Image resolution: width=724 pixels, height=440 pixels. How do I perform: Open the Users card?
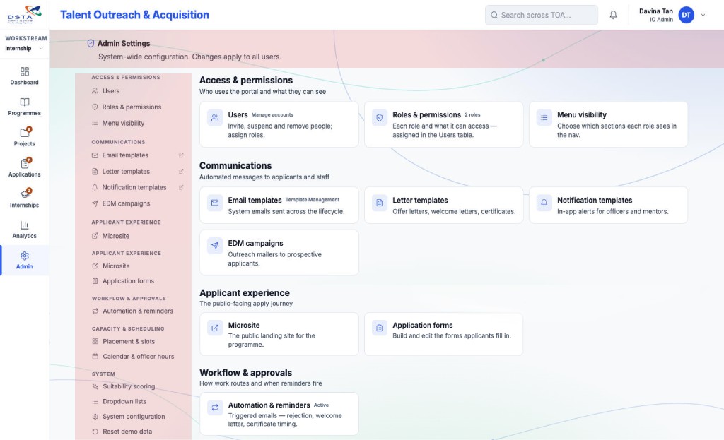coord(279,124)
